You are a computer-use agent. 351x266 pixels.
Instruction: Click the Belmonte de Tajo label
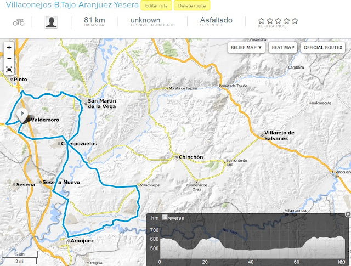tap(236, 162)
